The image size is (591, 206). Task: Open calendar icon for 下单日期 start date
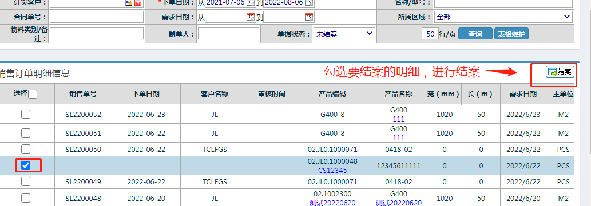coord(251,2)
